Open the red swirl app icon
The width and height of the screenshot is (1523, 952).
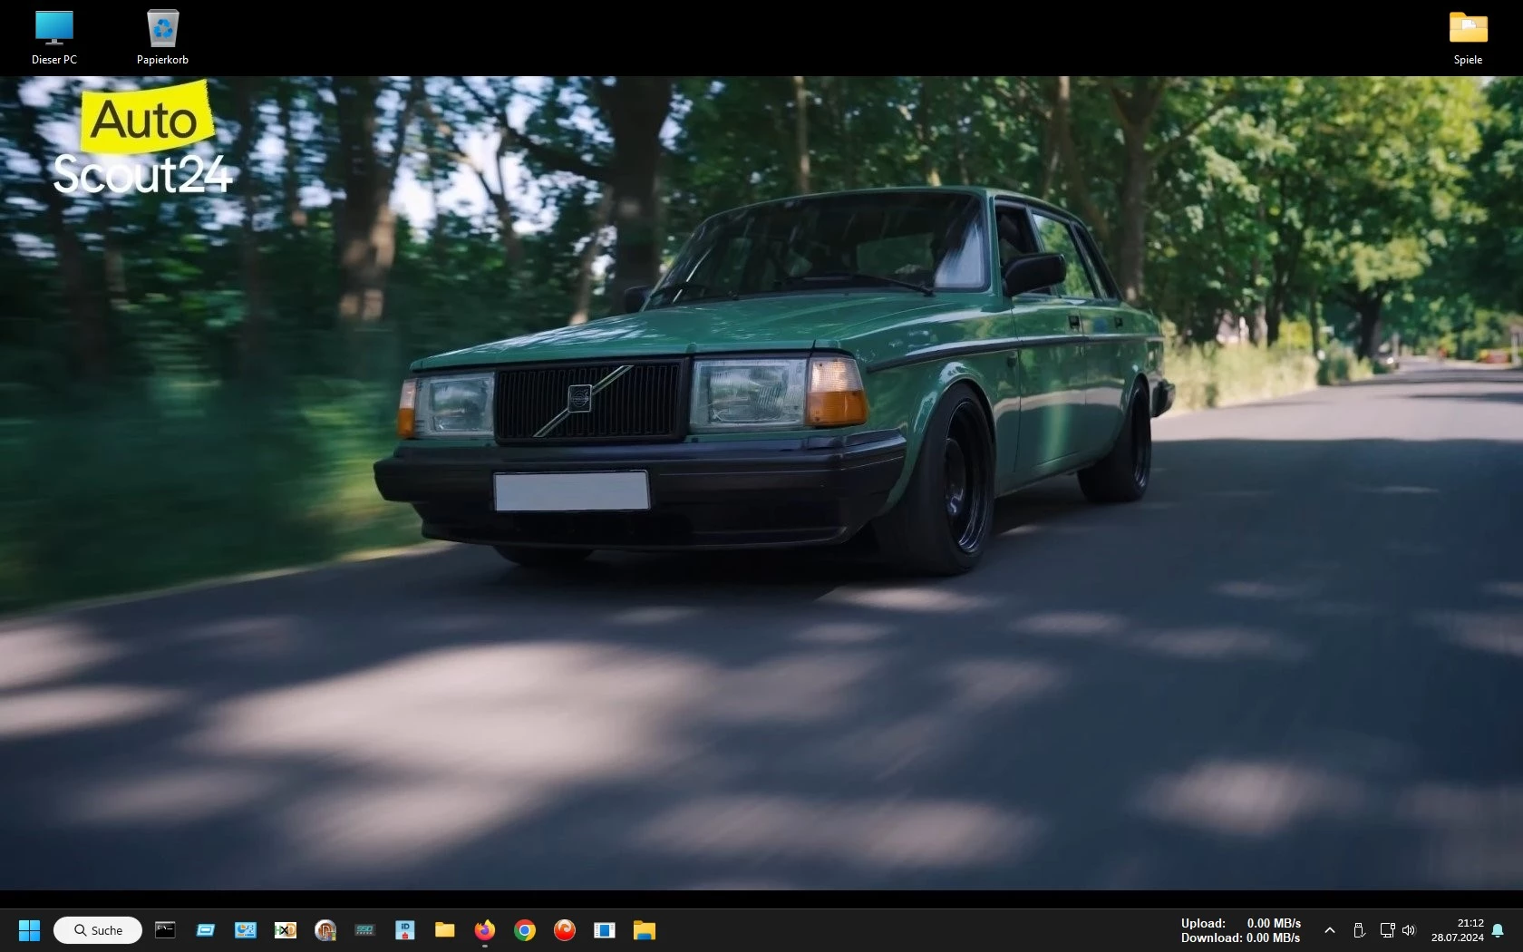[564, 930]
